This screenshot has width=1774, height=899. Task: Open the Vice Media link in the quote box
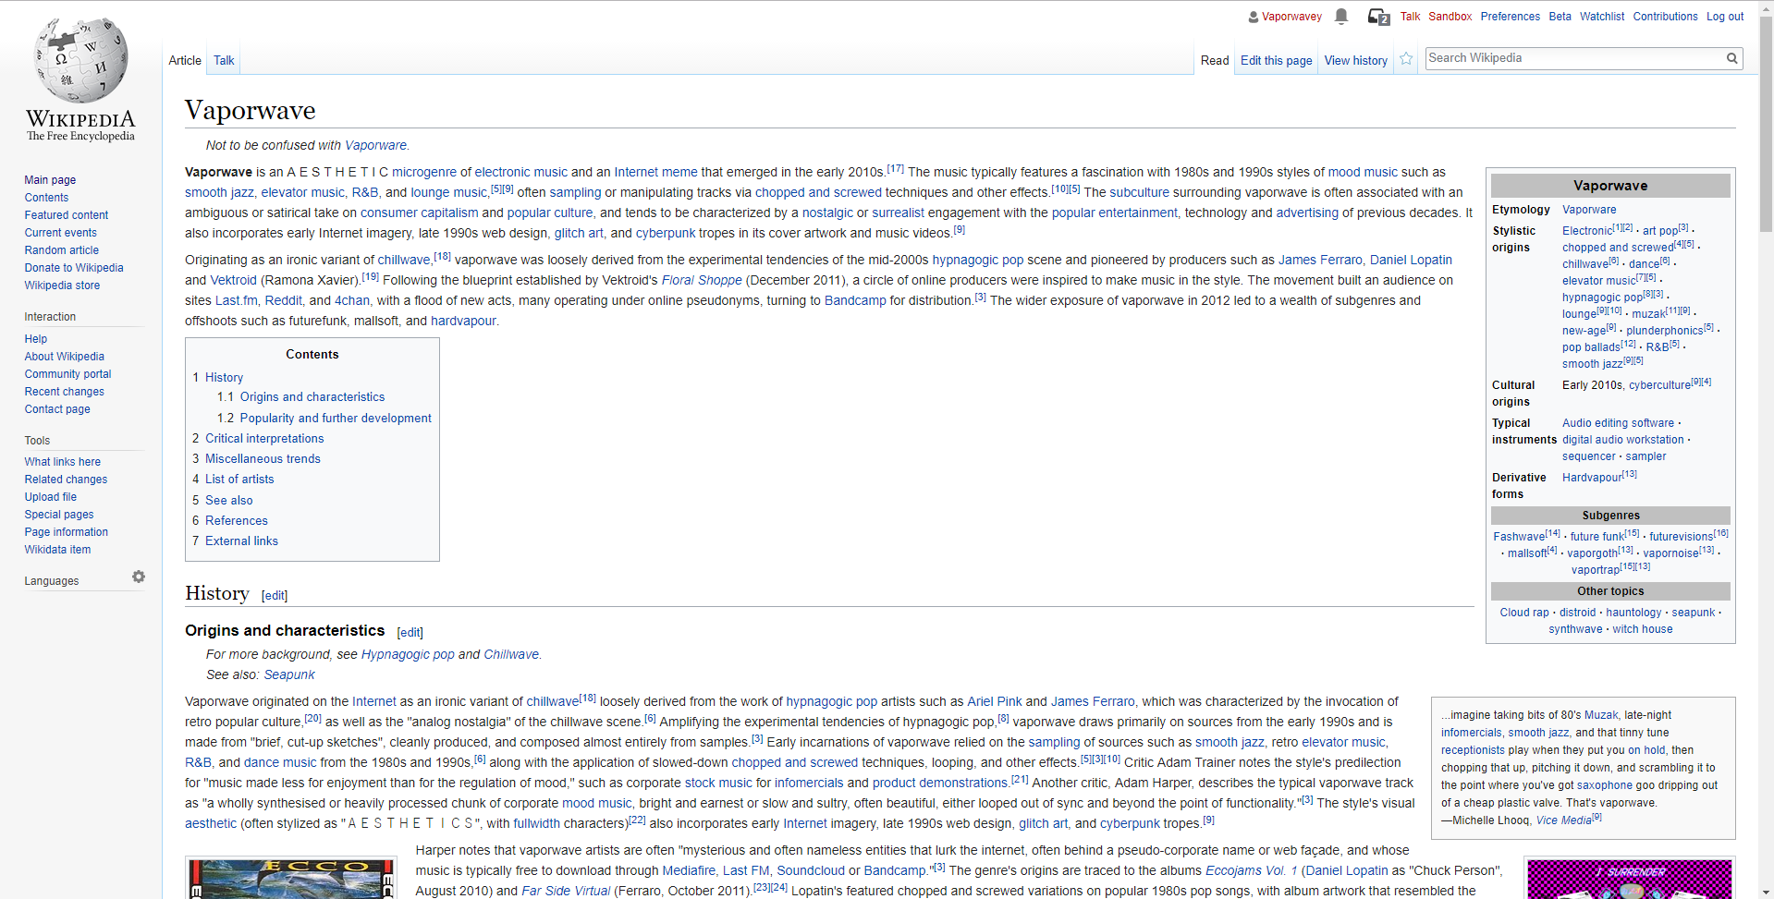[1564, 820]
